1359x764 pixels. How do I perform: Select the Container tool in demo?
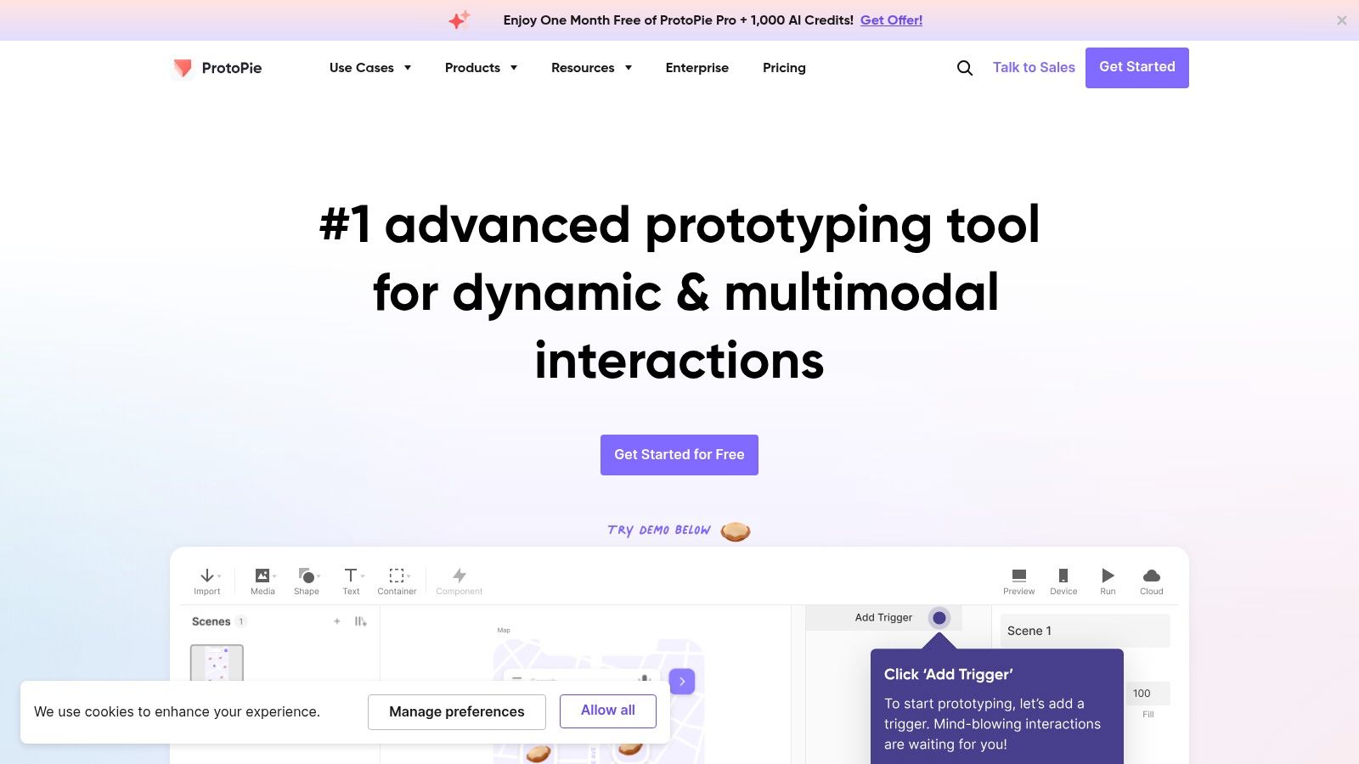(x=397, y=581)
